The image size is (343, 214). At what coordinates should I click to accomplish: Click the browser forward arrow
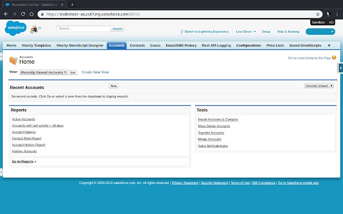(x=14, y=14)
